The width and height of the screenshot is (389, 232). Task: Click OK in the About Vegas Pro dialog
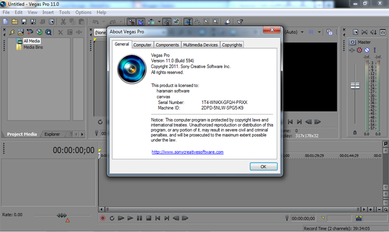point(264,166)
